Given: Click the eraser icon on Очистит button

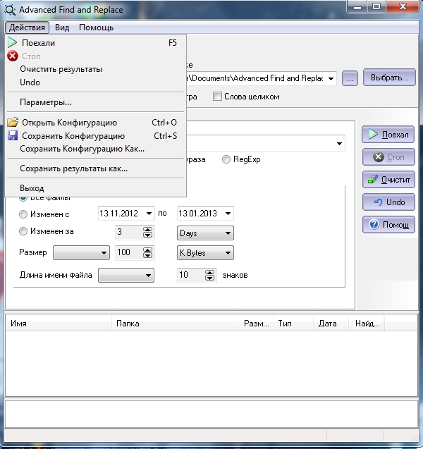Looking at the screenshot, I should tap(373, 180).
